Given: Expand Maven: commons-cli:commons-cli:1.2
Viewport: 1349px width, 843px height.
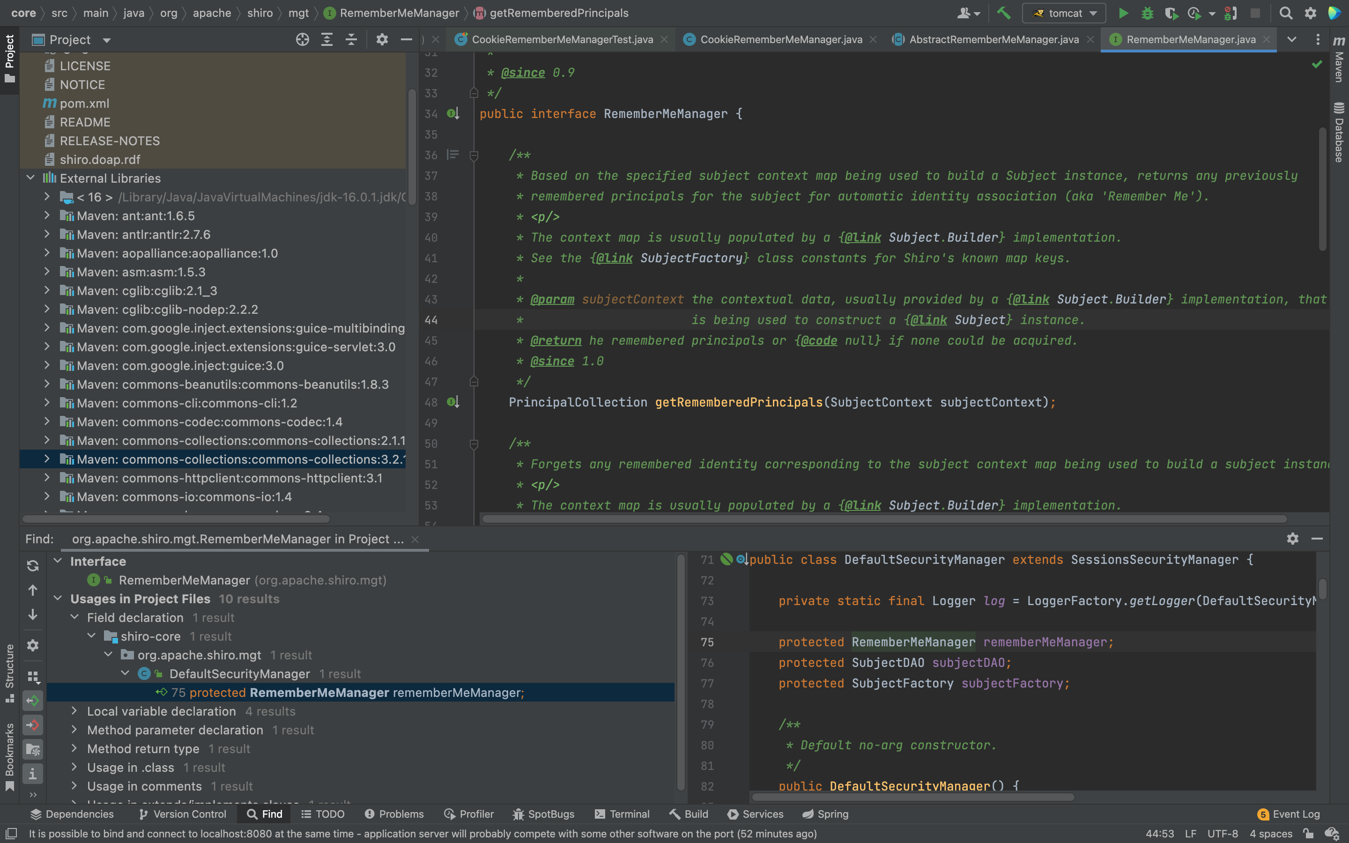Looking at the screenshot, I should (47, 403).
